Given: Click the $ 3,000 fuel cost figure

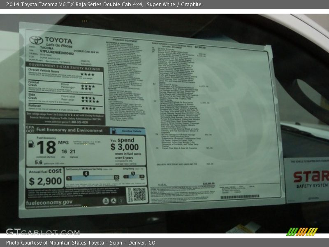Looking at the screenshot, I should click(125, 147).
